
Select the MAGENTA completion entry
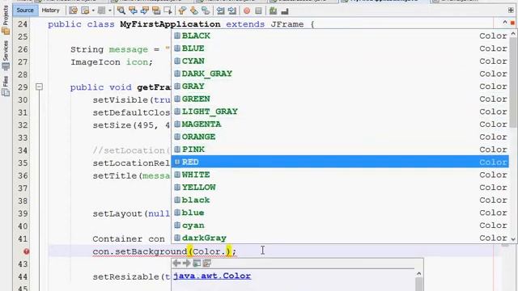(x=340, y=124)
